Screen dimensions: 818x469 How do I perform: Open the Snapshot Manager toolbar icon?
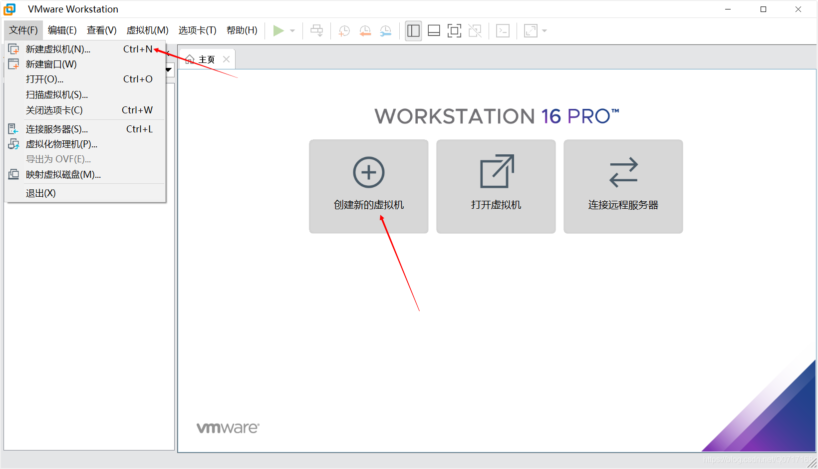pyautogui.click(x=386, y=31)
